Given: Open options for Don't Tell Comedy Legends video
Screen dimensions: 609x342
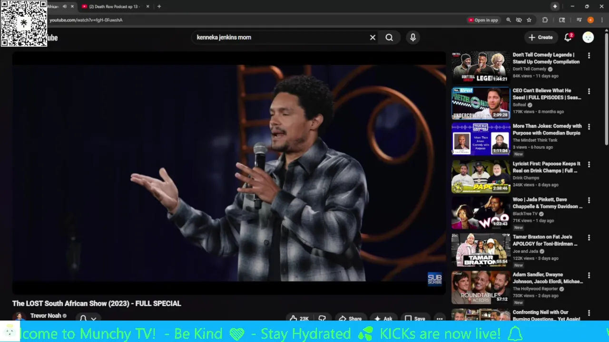Looking at the screenshot, I should 589,56.
